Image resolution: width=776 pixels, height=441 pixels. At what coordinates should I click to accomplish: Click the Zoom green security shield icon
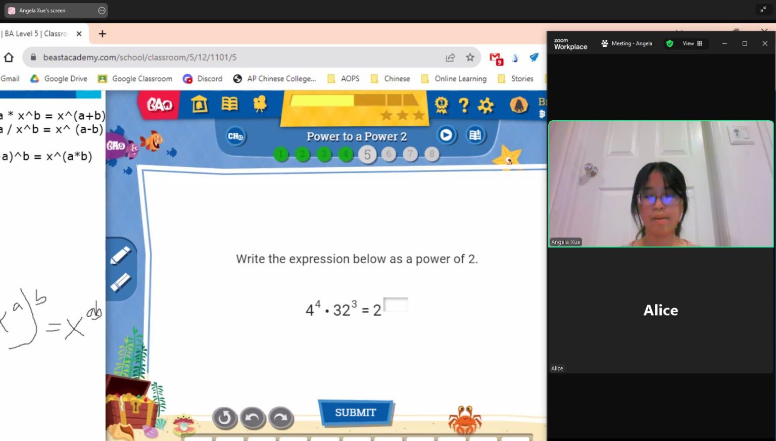pyautogui.click(x=669, y=43)
